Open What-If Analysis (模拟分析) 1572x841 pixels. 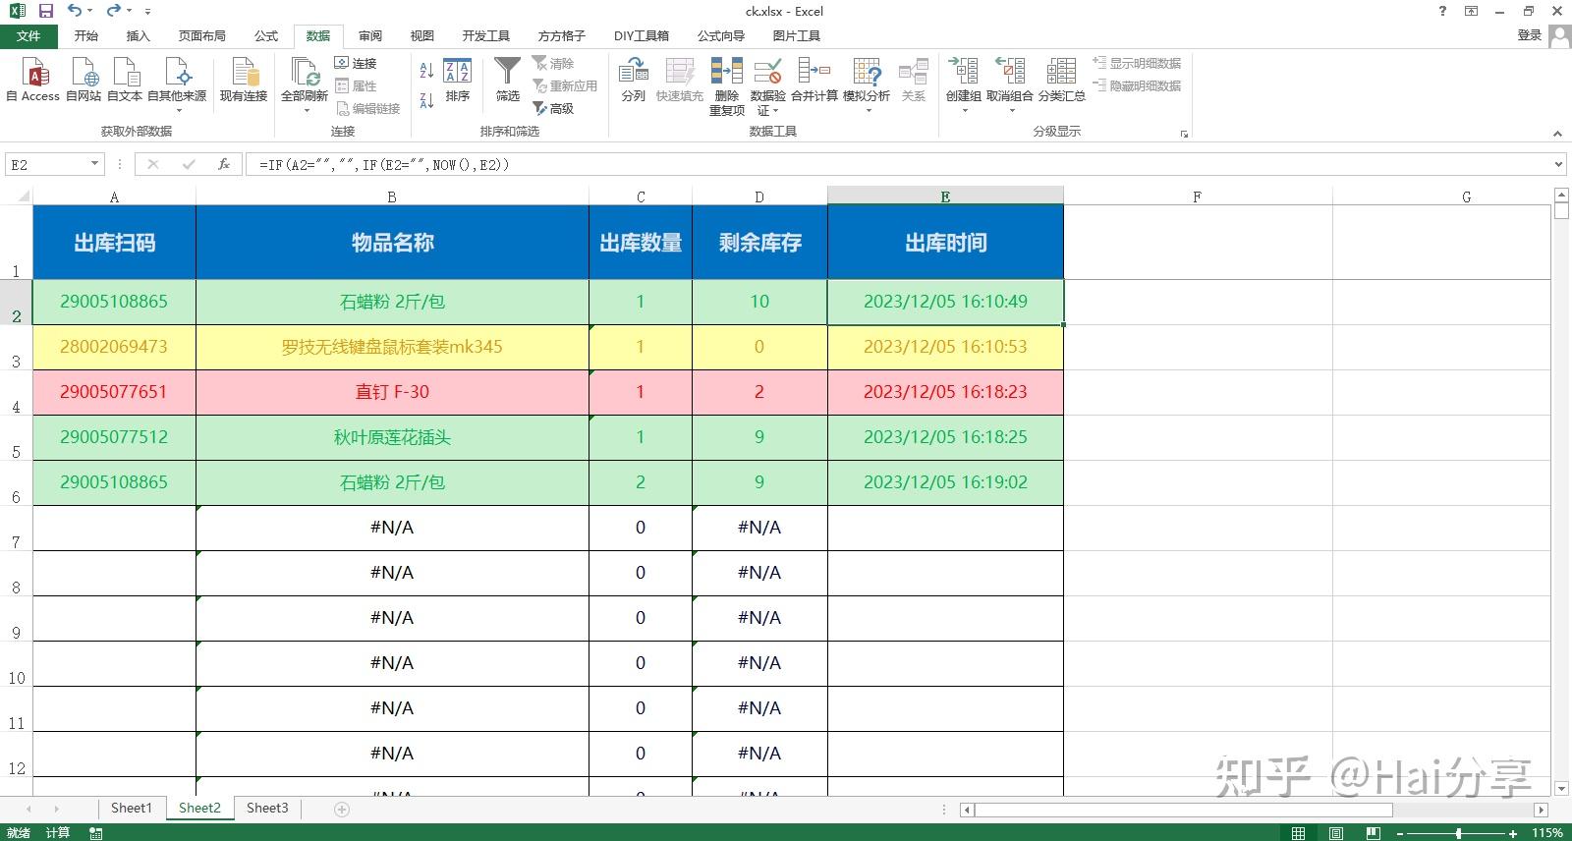pos(867,84)
